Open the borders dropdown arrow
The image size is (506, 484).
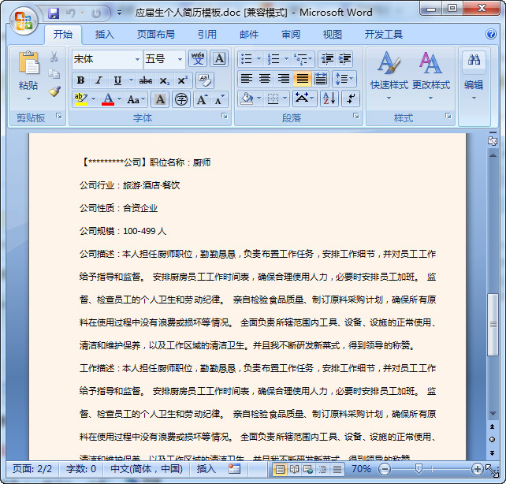[x=285, y=98]
